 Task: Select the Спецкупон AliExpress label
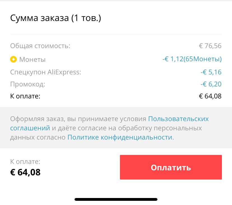click(x=45, y=72)
